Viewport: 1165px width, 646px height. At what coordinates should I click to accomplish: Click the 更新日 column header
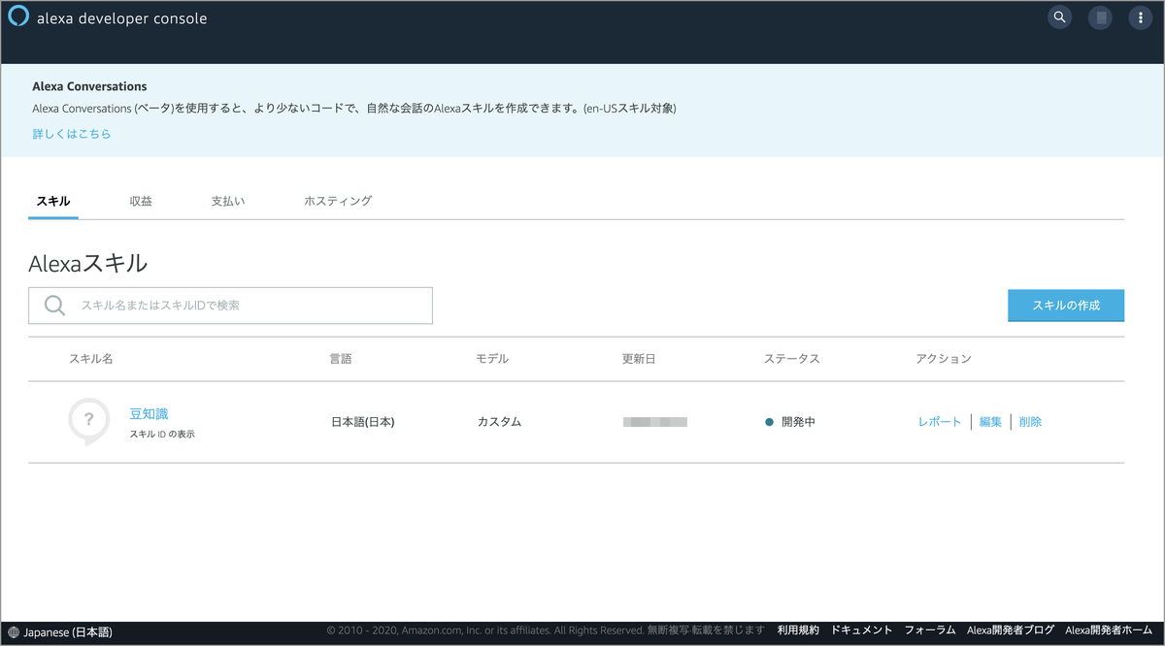pyautogui.click(x=639, y=359)
